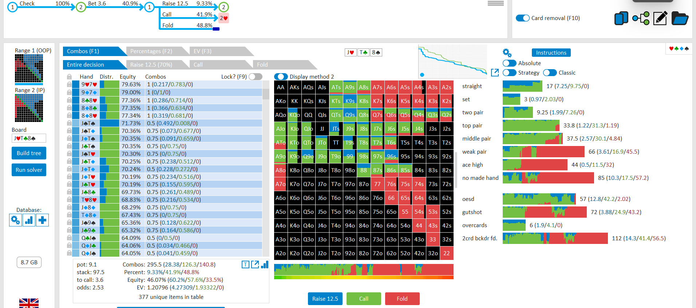
Task: Select green node 2 after Raise 12.5
Action: 224,7
